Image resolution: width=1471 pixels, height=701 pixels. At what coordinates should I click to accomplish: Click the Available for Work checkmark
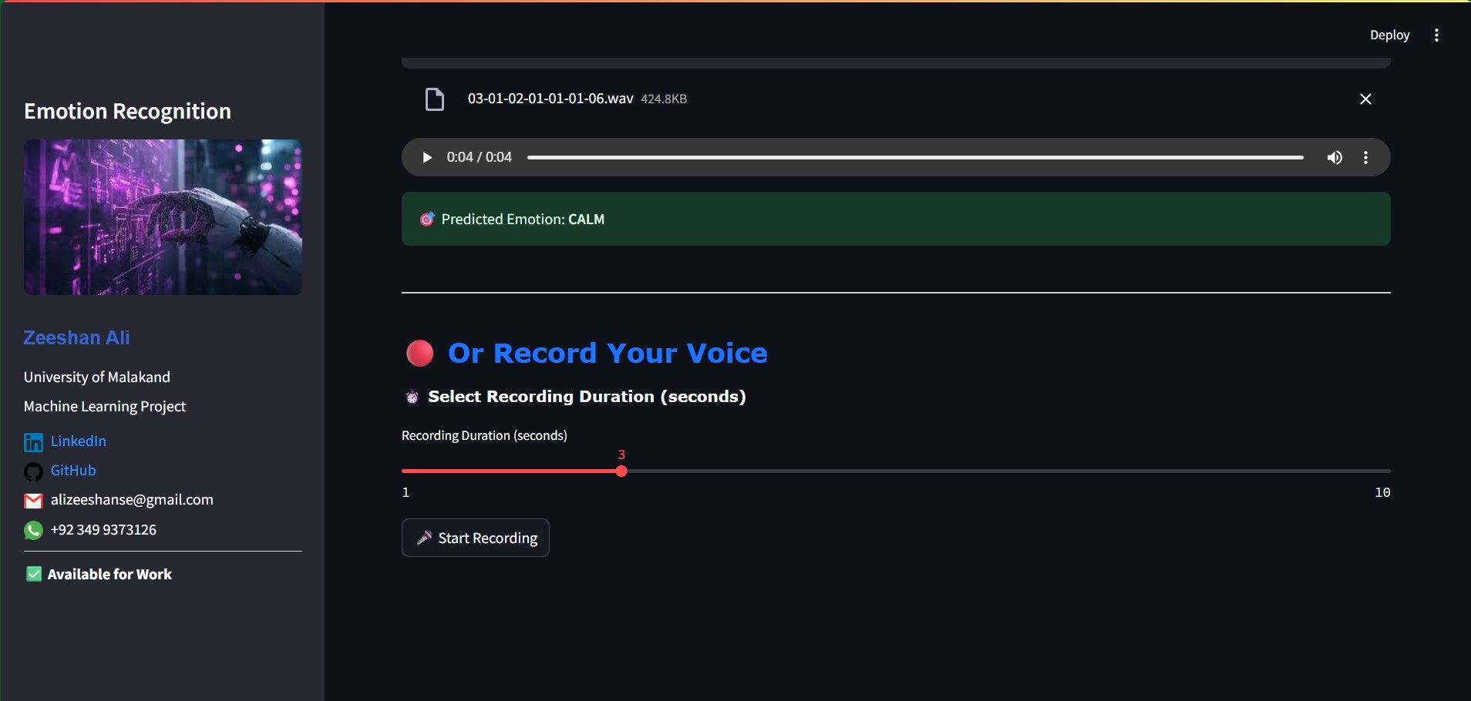(x=34, y=574)
